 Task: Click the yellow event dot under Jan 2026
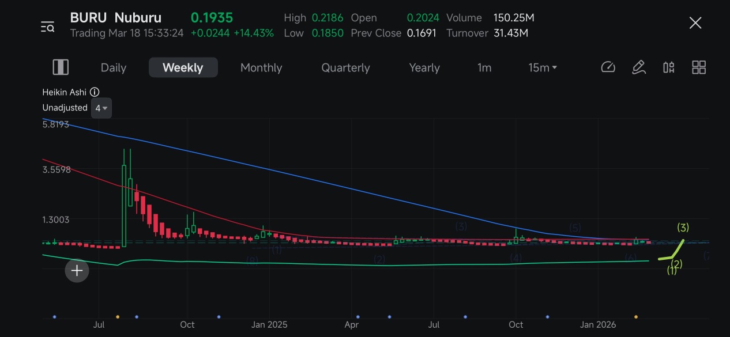coord(636,316)
